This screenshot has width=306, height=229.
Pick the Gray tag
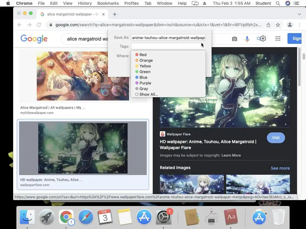(168, 89)
